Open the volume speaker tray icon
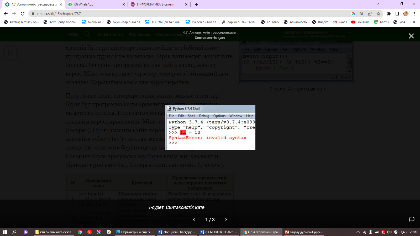The image size is (420, 236). [389, 232]
